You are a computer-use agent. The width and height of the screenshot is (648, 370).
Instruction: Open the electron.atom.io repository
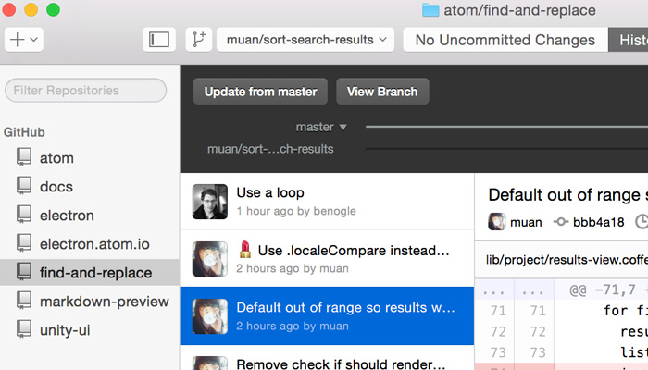(94, 244)
